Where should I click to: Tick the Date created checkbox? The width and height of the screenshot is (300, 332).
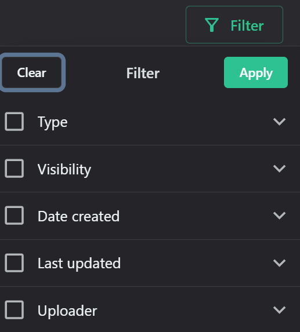click(x=14, y=216)
